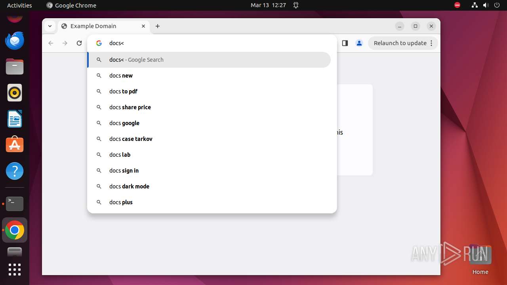Open the Activities overview
The height and width of the screenshot is (285, 507).
click(19, 5)
